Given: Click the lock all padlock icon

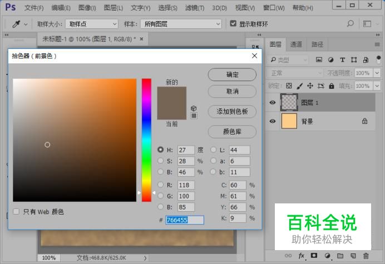Looking at the screenshot, I should [333, 86].
